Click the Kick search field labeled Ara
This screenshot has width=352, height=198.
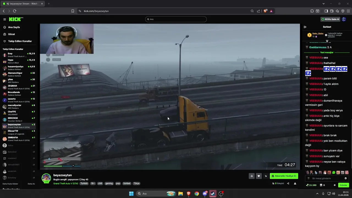point(176,19)
